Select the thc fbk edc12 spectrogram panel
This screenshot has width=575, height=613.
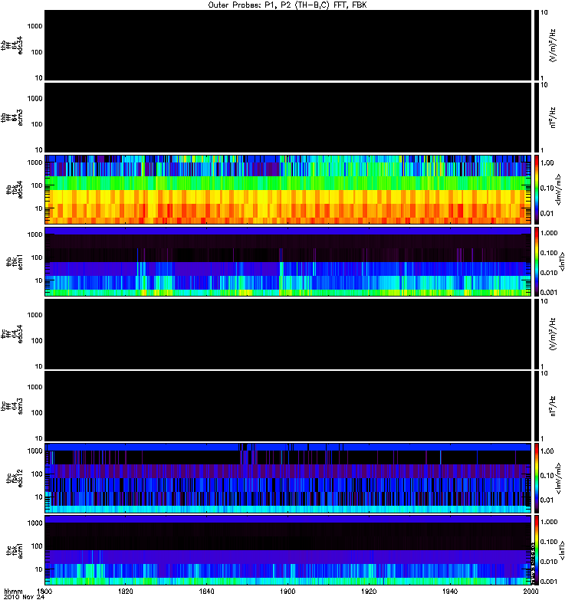click(288, 478)
